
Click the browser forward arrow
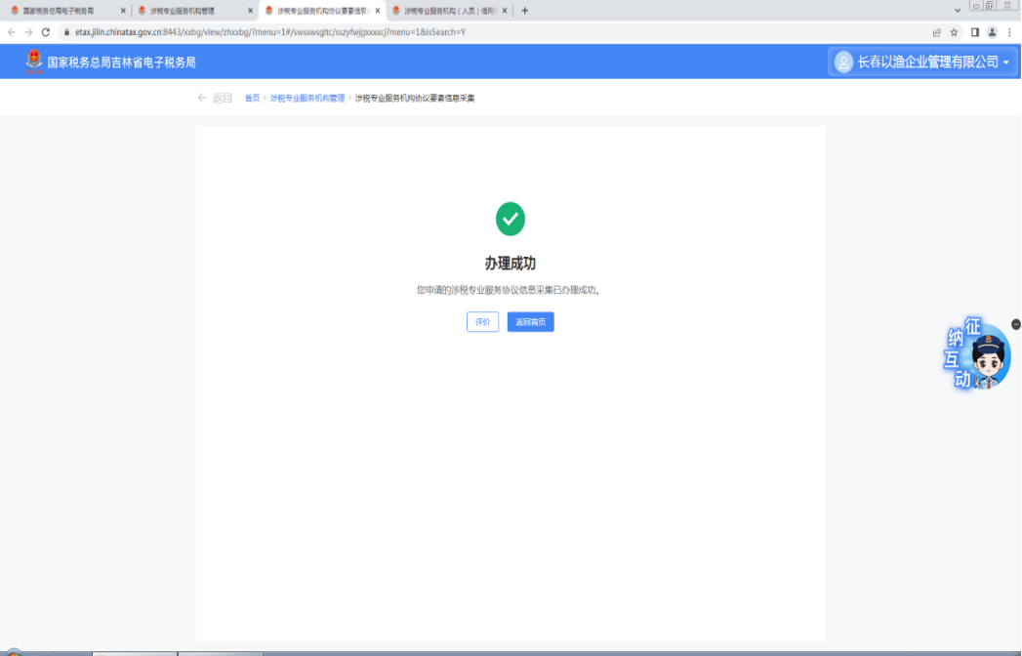pos(28,32)
